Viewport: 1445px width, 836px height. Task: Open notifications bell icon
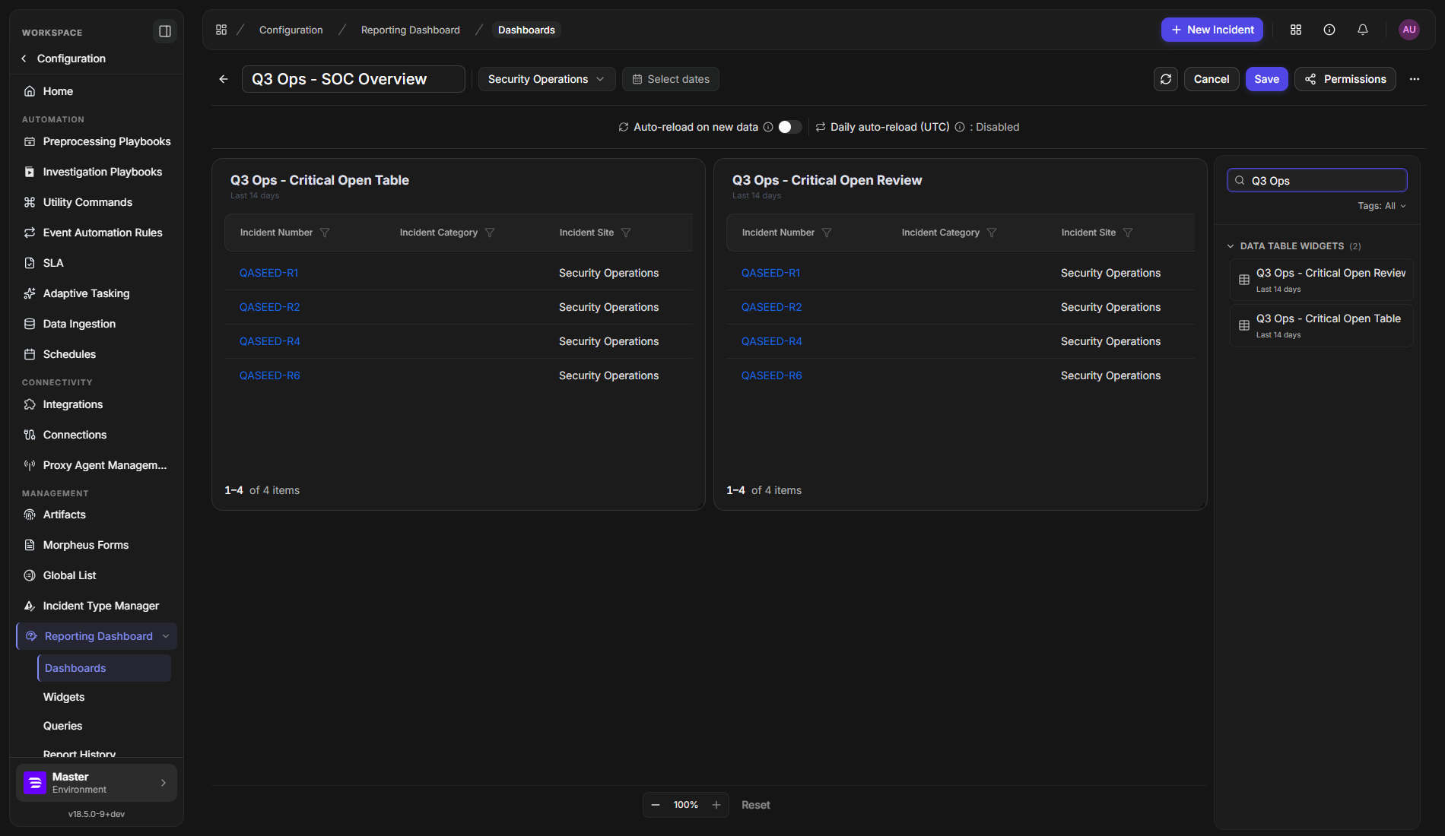(1363, 30)
